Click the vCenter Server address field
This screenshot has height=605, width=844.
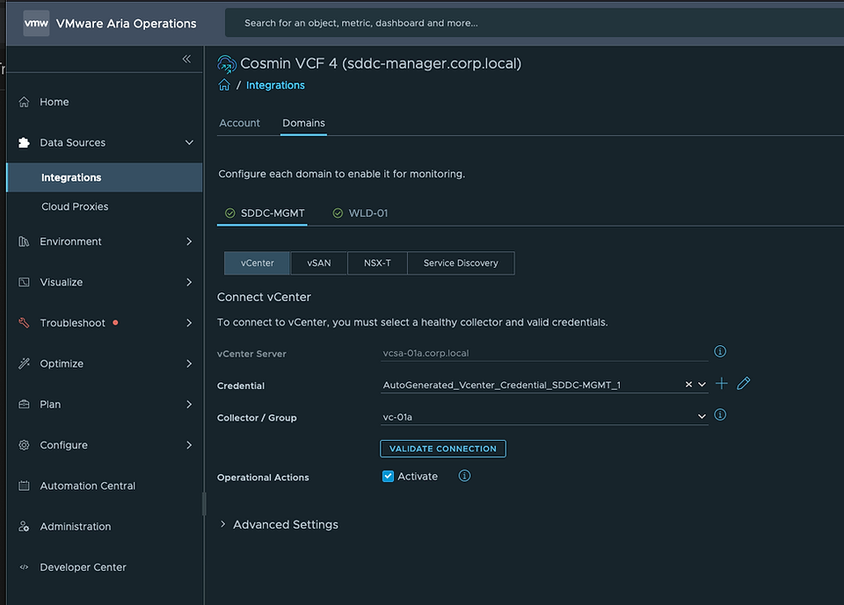point(544,353)
